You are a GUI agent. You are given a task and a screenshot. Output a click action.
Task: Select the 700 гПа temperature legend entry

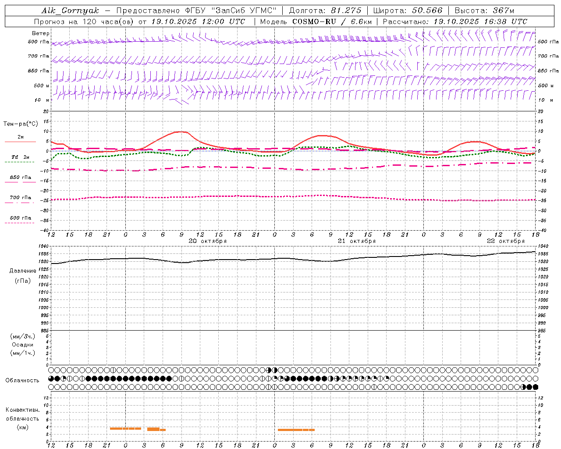pos(20,198)
